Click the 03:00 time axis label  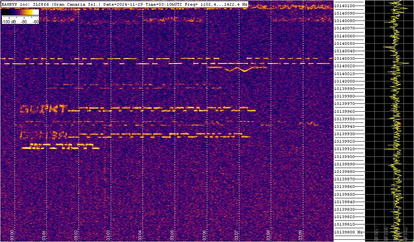[12, 235]
